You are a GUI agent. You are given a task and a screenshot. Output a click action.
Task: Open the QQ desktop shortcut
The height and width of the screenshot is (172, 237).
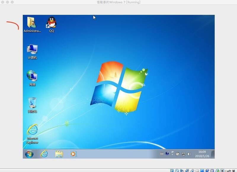52,23
